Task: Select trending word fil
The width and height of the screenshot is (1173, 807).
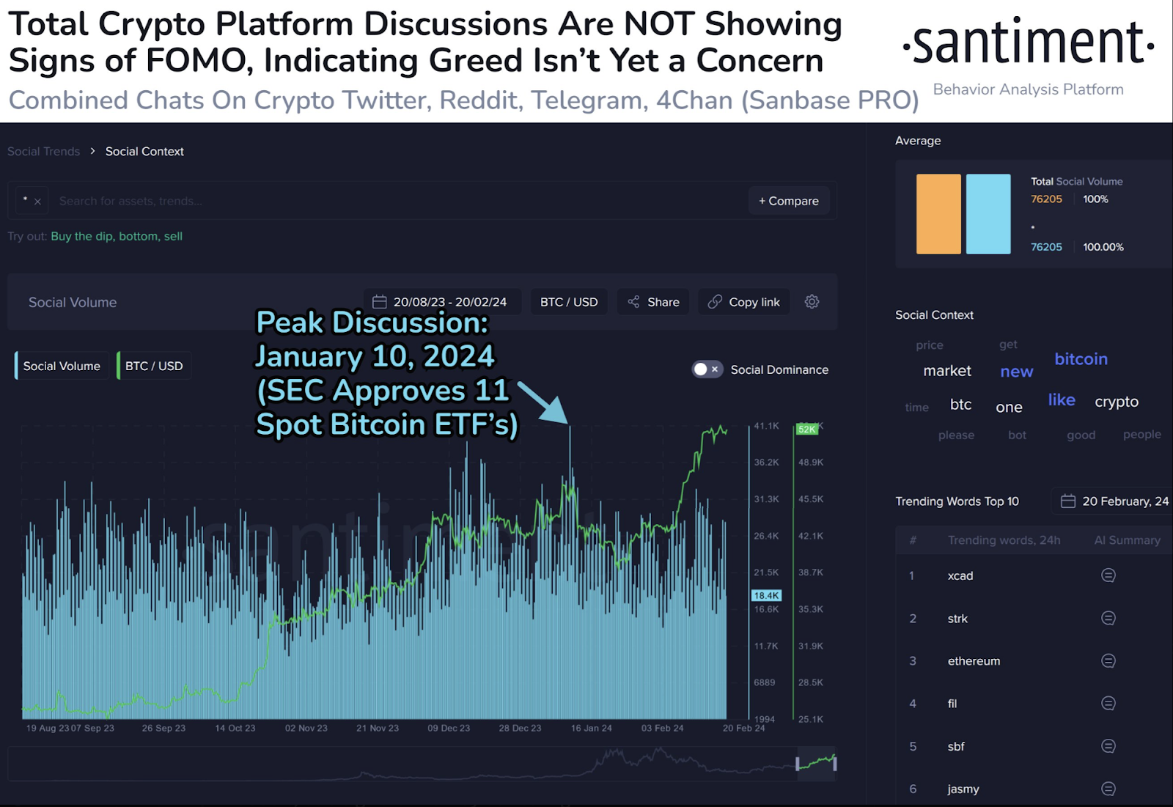Action: [x=952, y=704]
